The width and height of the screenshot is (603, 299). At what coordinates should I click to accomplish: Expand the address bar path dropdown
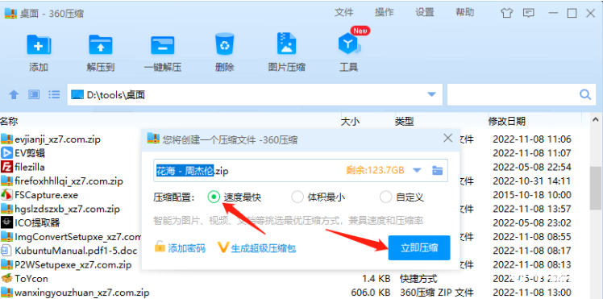(431, 94)
